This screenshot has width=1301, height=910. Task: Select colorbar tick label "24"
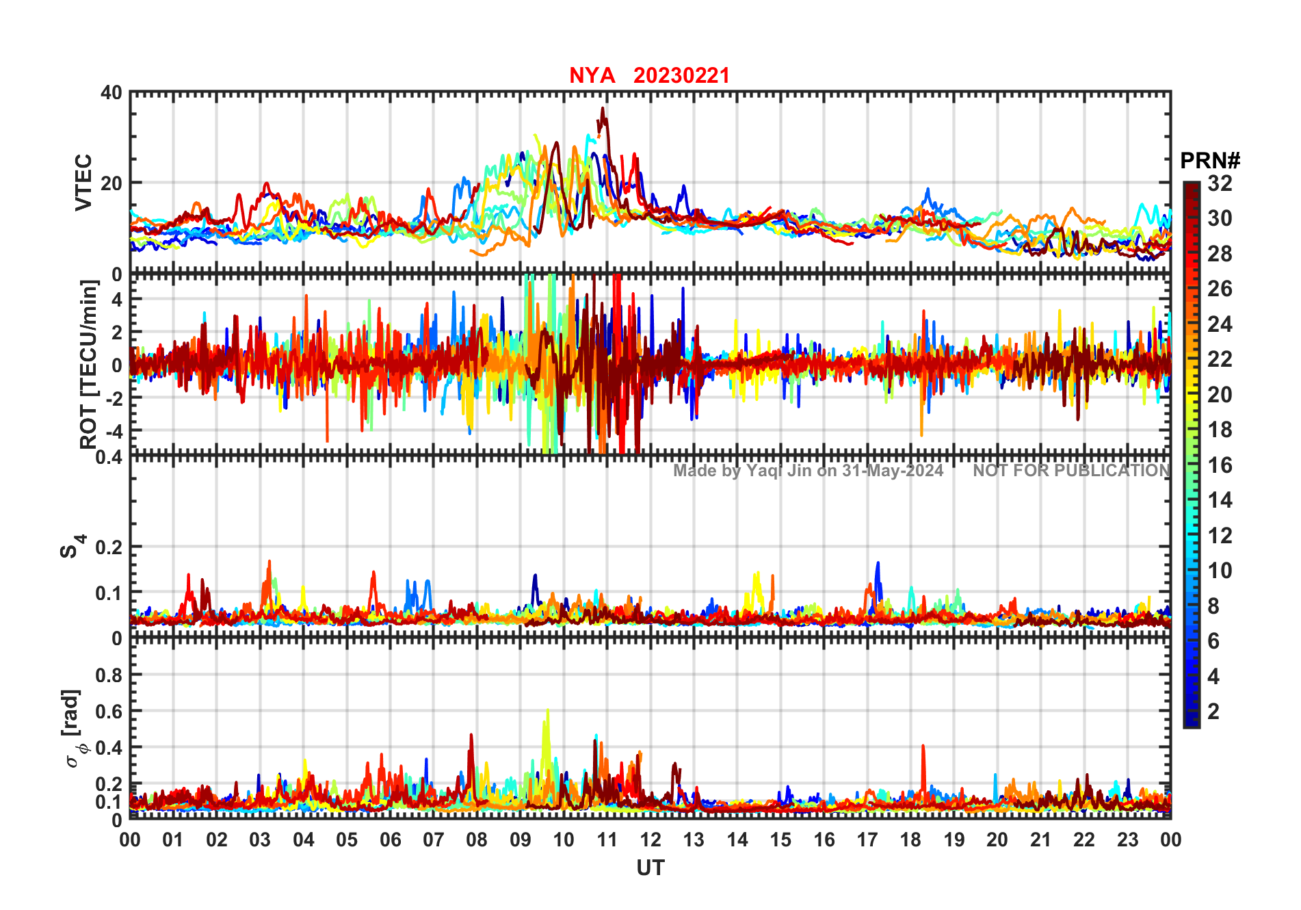(1220, 324)
